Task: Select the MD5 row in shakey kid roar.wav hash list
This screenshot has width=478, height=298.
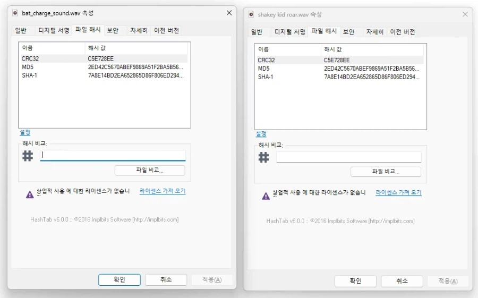Action: coord(340,69)
